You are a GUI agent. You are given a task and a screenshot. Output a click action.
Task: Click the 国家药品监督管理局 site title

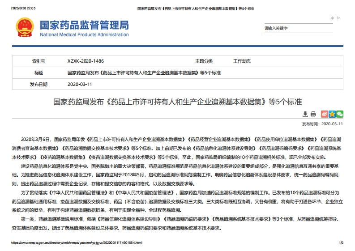pos(84,25)
